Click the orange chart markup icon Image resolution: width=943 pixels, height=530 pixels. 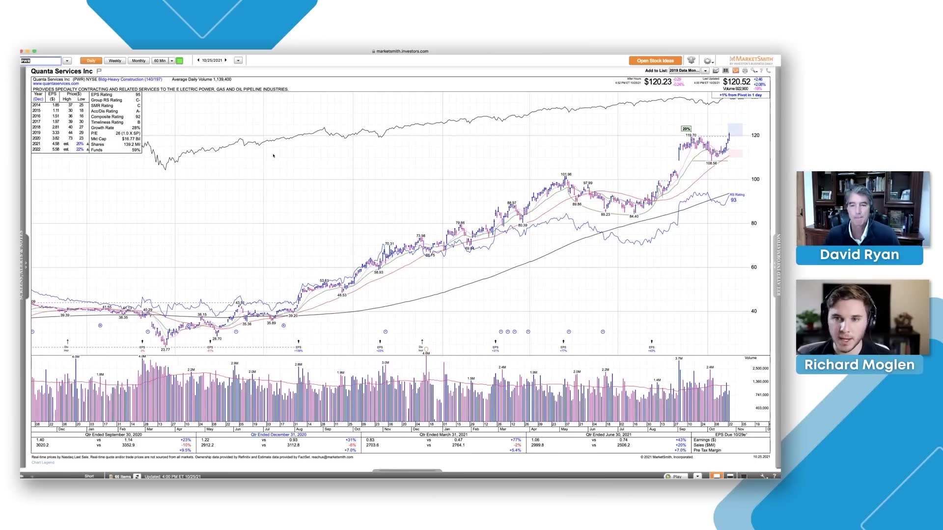pos(736,71)
